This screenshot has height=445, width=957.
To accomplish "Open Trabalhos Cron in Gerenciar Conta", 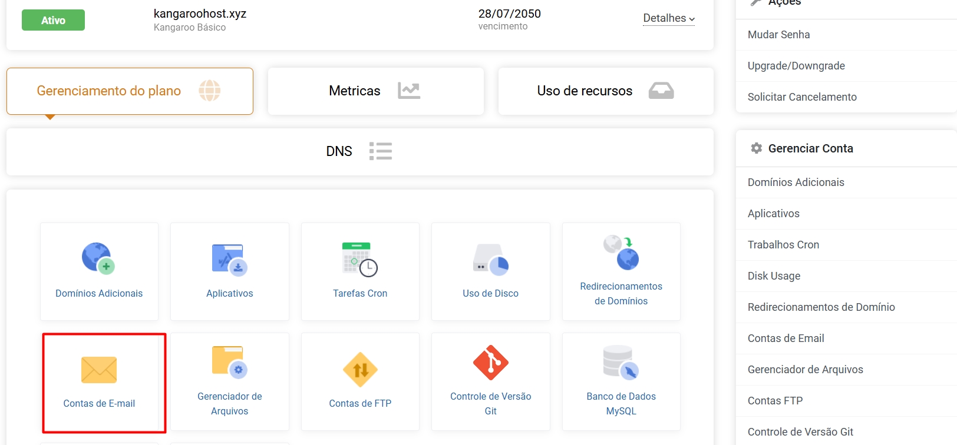I will coord(783,245).
